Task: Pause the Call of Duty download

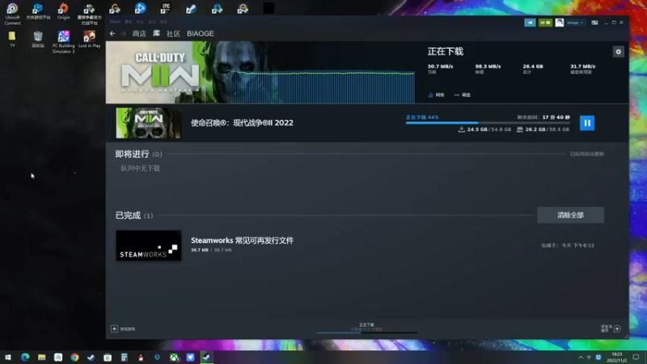Action: 587,123
